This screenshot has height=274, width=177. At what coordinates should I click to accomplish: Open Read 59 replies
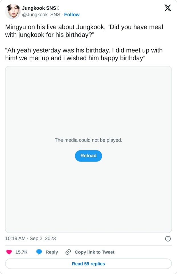point(88,264)
